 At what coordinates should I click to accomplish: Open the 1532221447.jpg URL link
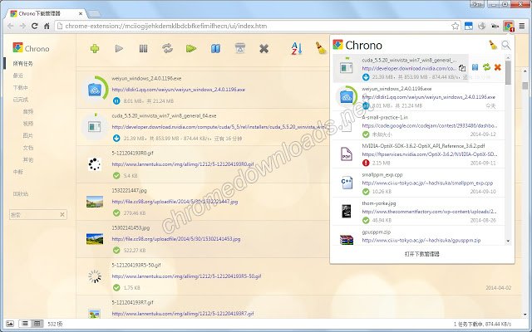coord(175,202)
